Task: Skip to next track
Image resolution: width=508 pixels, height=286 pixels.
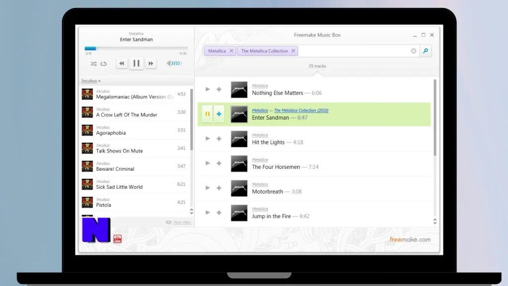Action: tap(151, 63)
